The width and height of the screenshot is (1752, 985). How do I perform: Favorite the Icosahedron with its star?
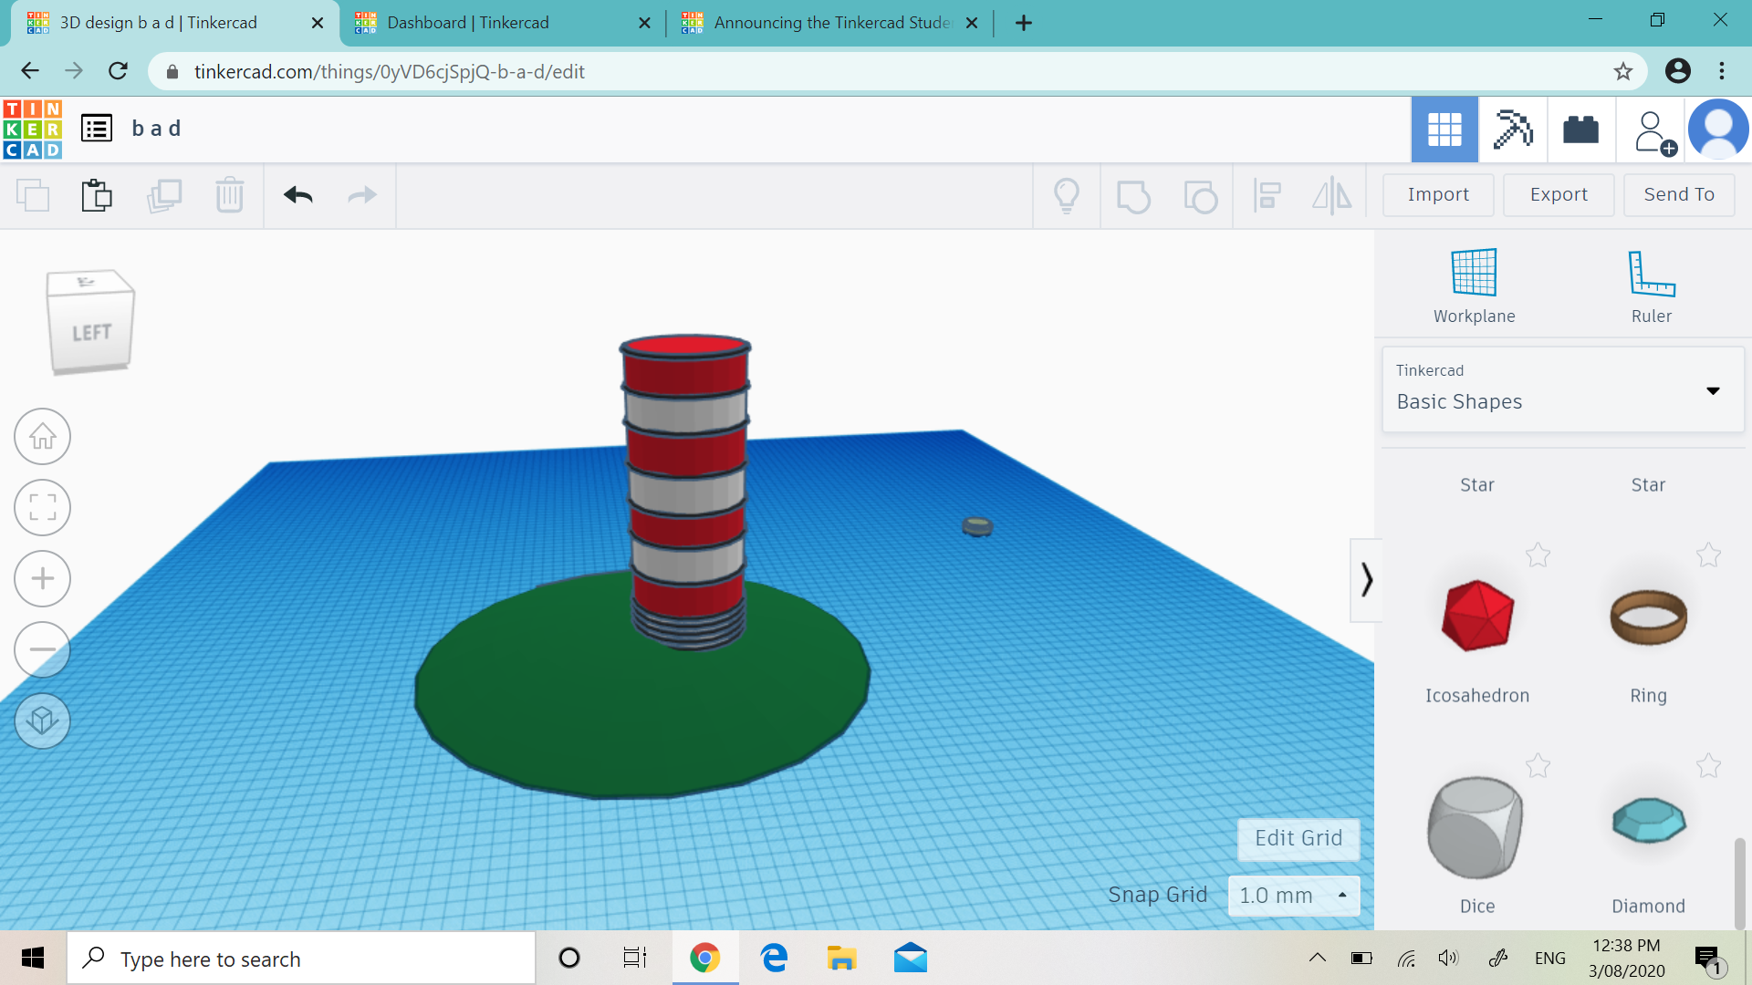coord(1538,555)
